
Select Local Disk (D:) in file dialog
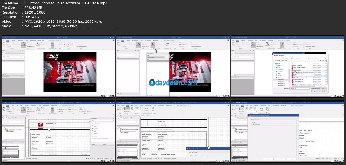[x=280, y=82]
